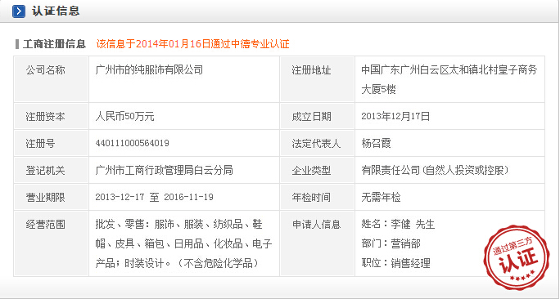The width and height of the screenshot is (560, 299).
Task: Click the blue arrow icon beside 认证信息
Action: point(19,11)
